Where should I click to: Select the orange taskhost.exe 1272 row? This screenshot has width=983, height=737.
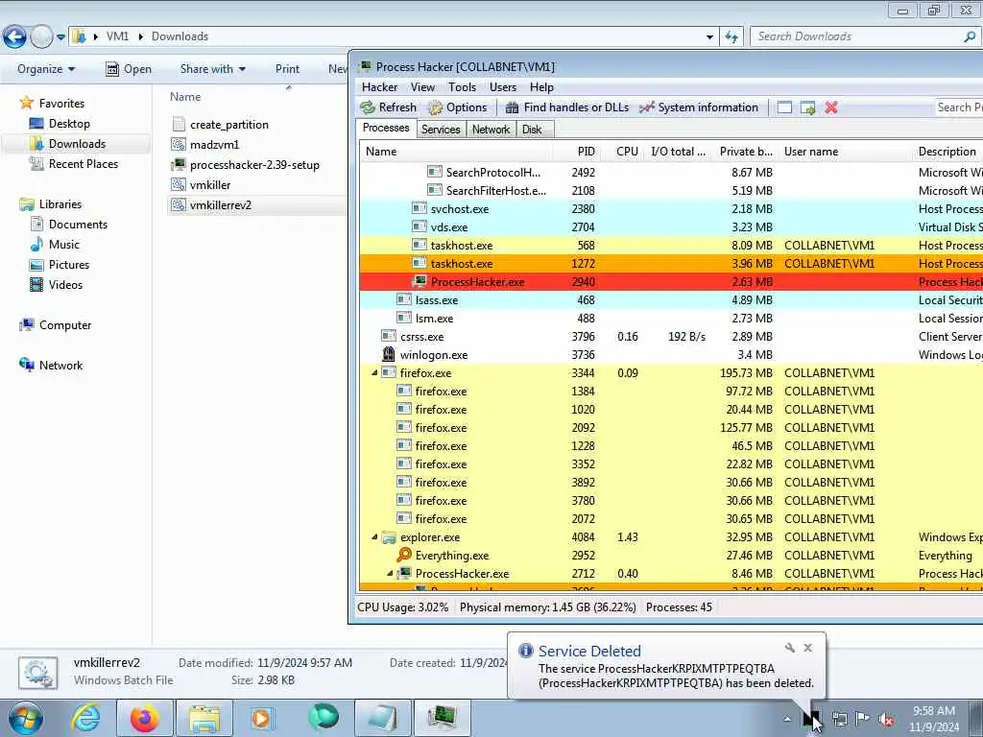[x=671, y=264]
